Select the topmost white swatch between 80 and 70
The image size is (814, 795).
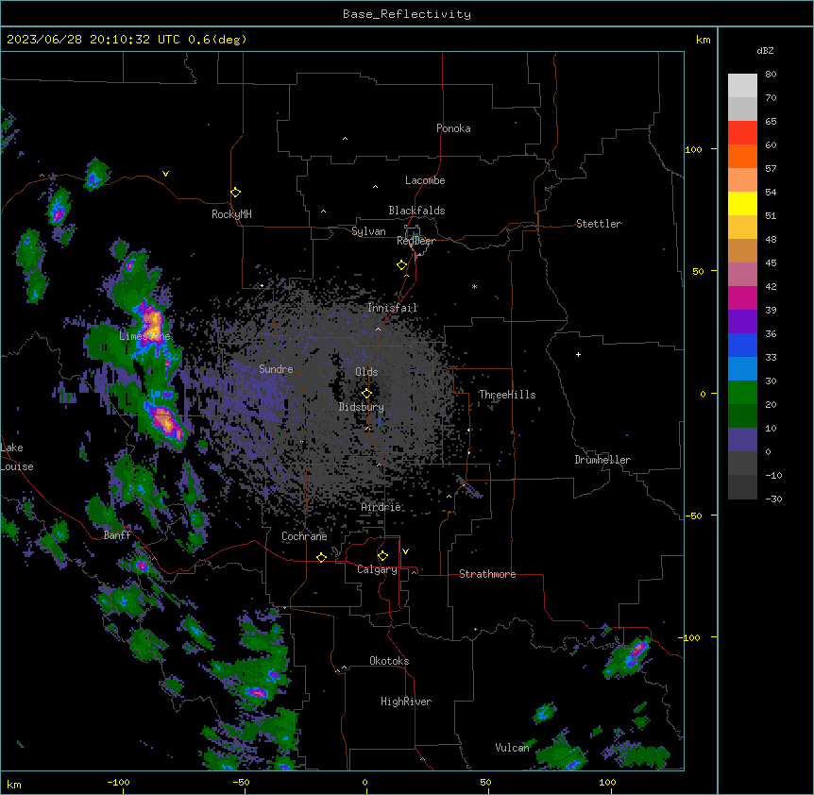point(742,86)
